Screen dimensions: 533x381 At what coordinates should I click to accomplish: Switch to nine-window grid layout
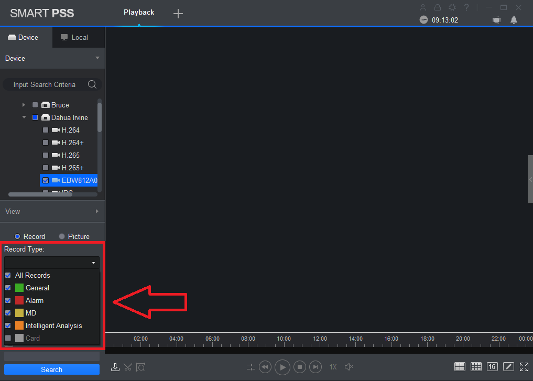coord(476,367)
